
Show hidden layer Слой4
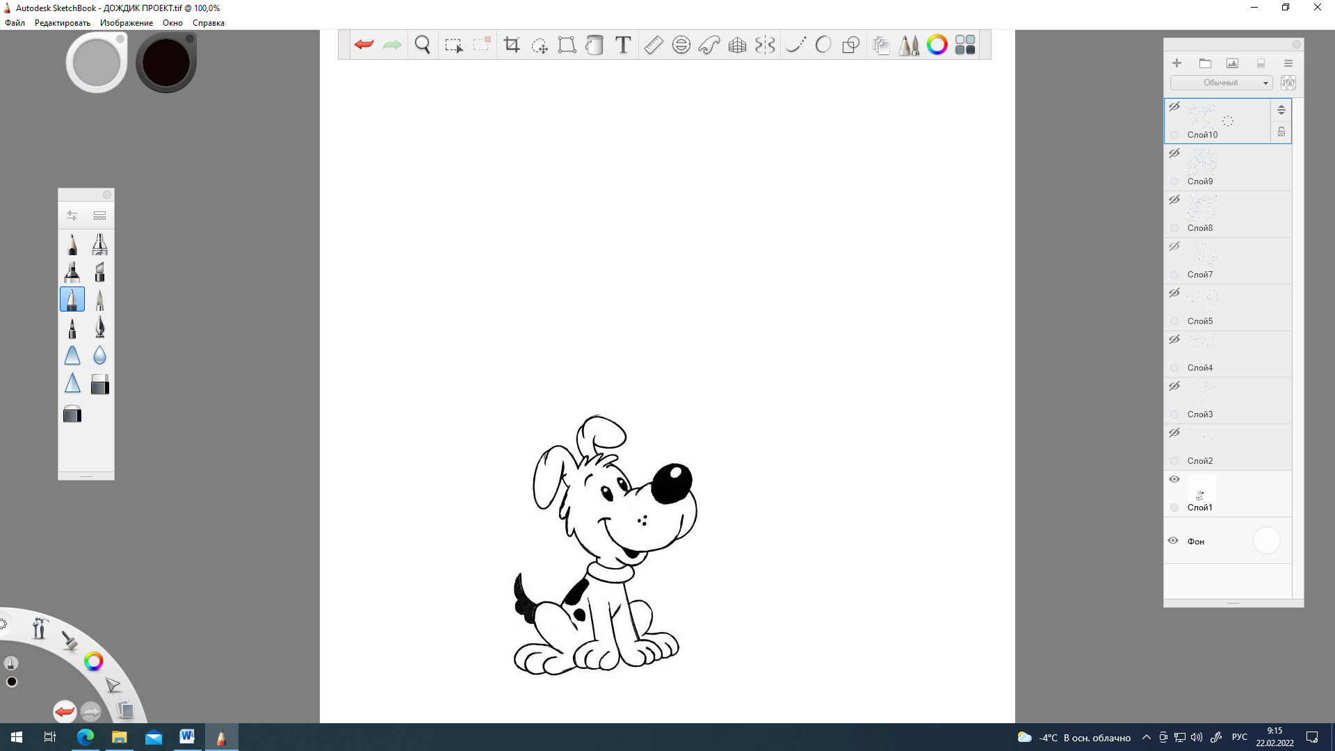(x=1174, y=340)
